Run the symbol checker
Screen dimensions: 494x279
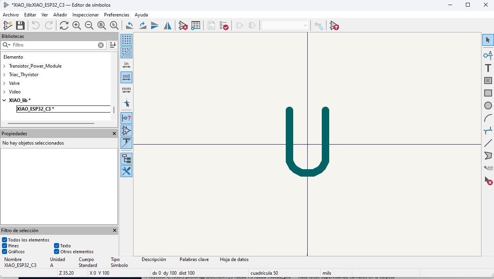click(x=224, y=25)
